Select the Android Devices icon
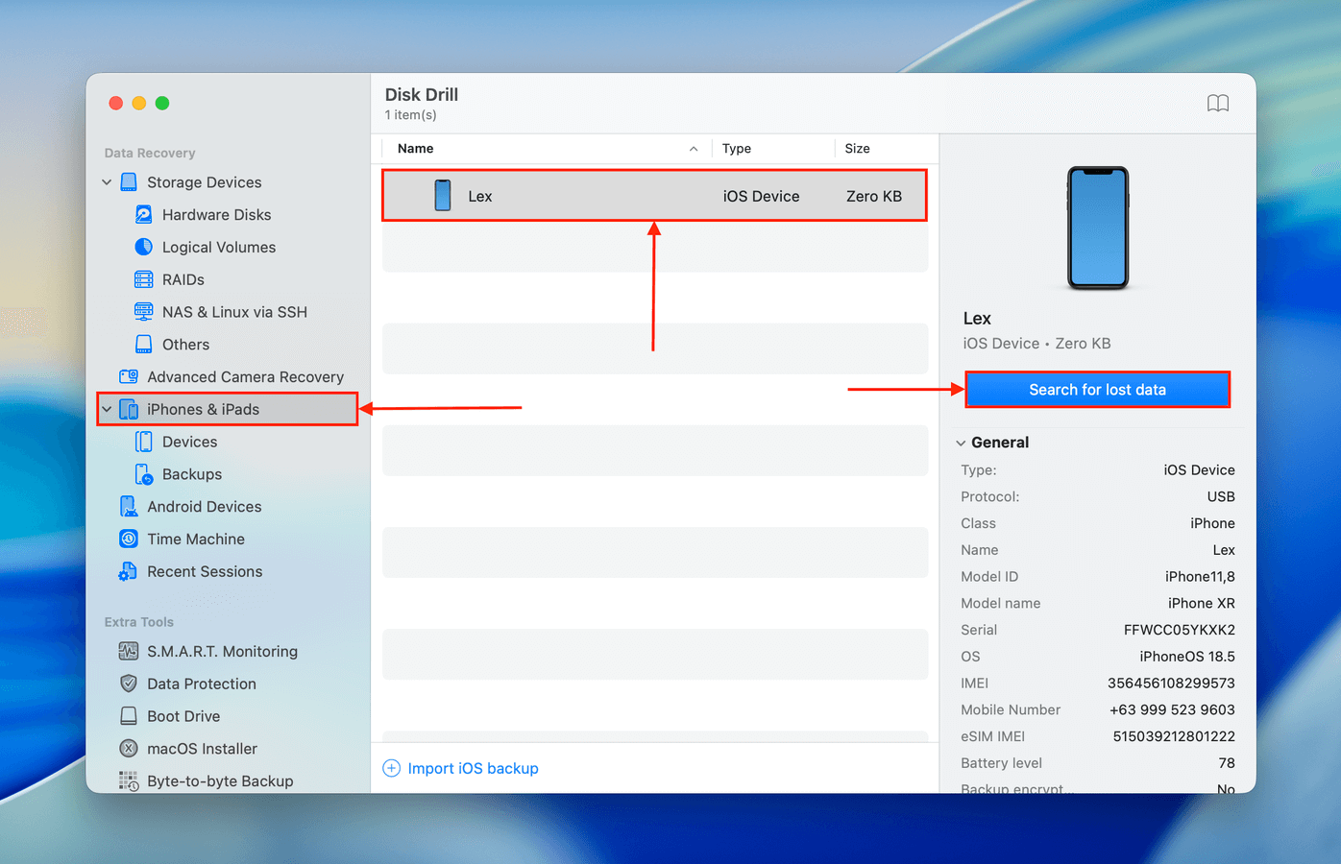This screenshot has width=1341, height=864. (128, 507)
